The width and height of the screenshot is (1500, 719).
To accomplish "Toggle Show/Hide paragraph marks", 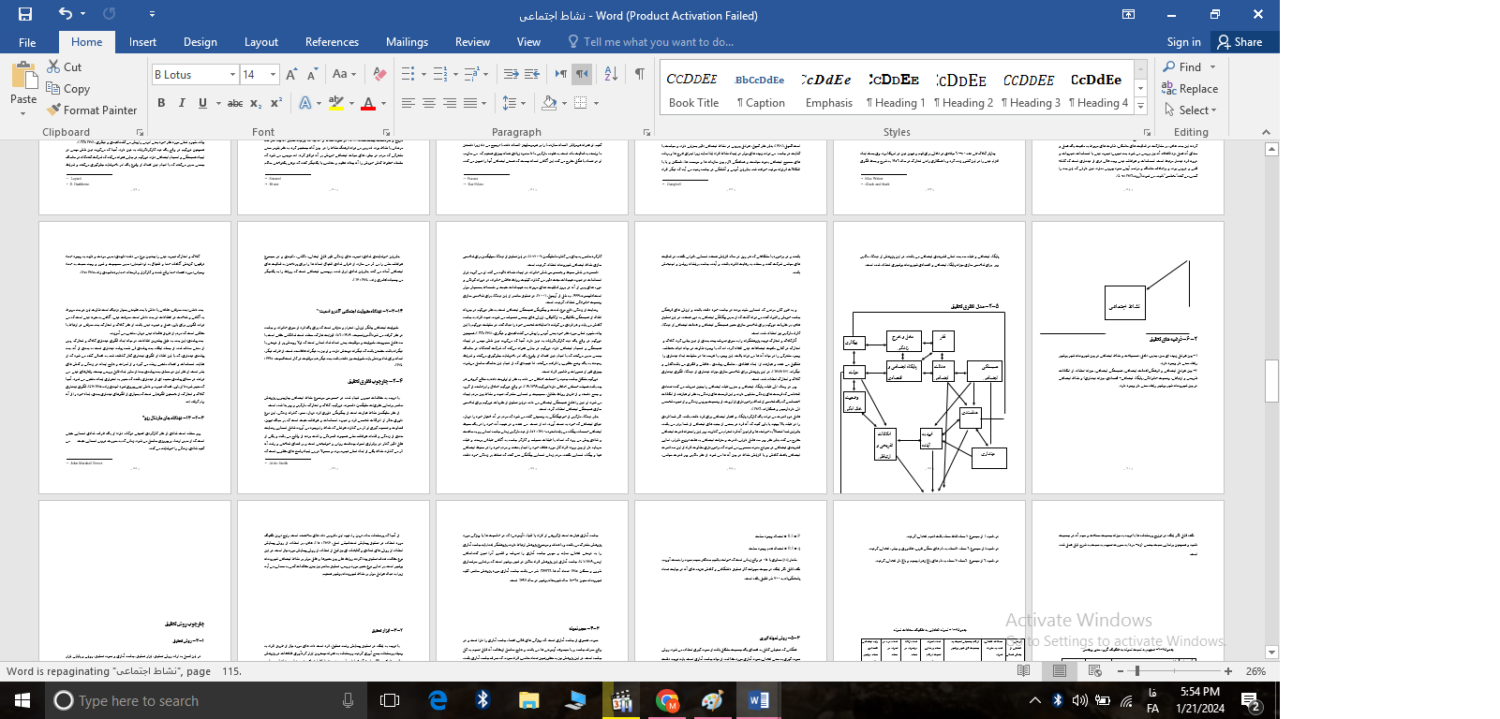I will click(x=640, y=74).
